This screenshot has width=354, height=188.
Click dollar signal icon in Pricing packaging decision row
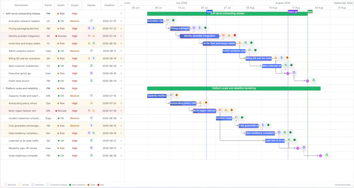tap(94, 28)
